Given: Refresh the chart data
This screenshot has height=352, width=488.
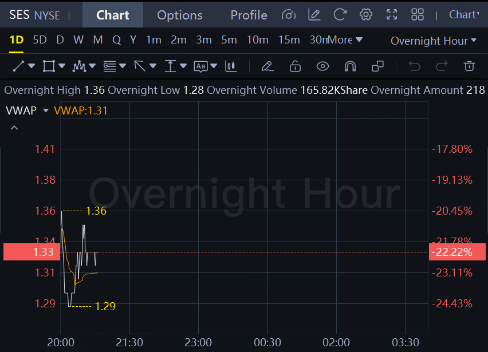Looking at the screenshot, I should (x=340, y=15).
